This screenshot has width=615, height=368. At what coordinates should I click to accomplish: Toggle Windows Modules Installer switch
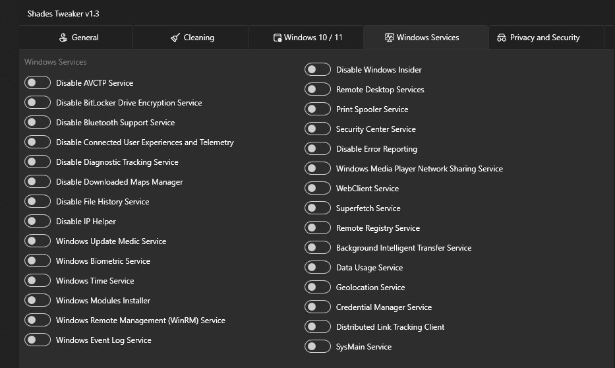click(x=38, y=300)
